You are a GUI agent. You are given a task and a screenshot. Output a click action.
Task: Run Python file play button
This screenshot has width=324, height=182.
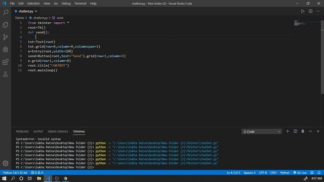pyautogui.click(x=303, y=11)
